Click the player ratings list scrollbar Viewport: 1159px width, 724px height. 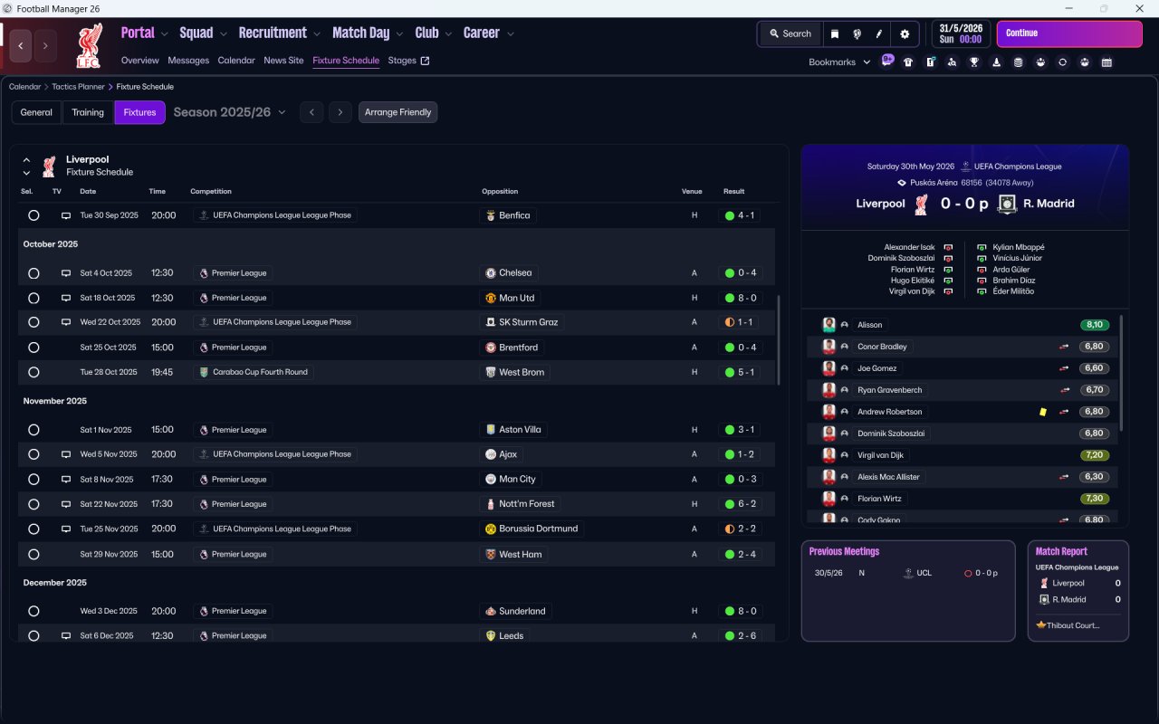pyautogui.click(x=1121, y=373)
